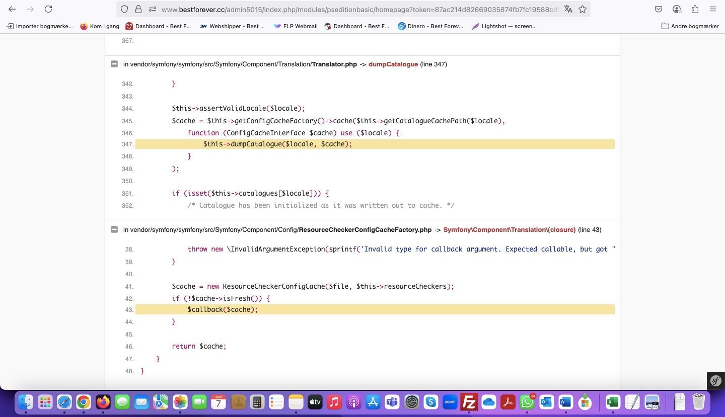Open Adobe Acrobat from the Dock
This screenshot has width=725, height=417.
point(507,402)
